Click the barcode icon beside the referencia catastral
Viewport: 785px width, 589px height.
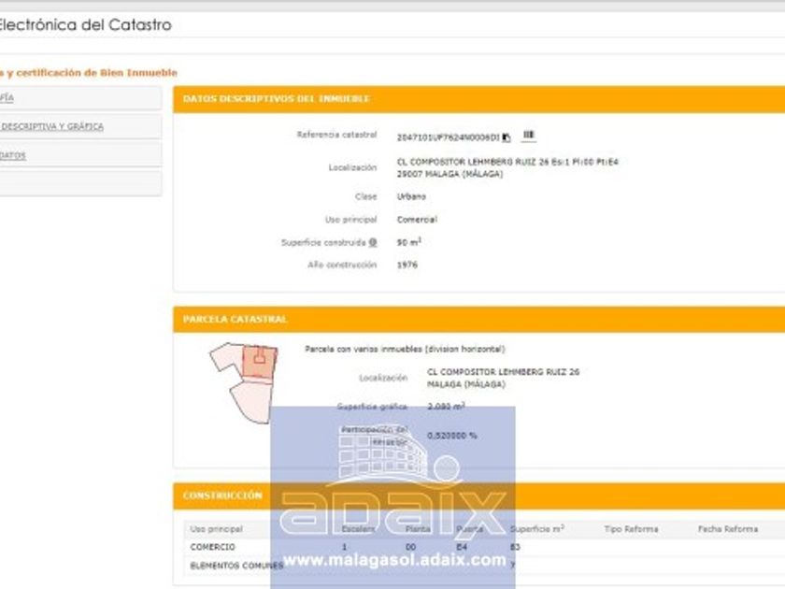tap(529, 135)
